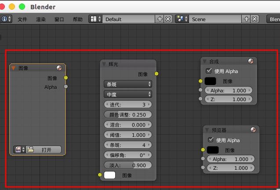Screen dimensions: 280x190
Task: Click the 阈值 1.000 value field
Action: (x=128, y=135)
